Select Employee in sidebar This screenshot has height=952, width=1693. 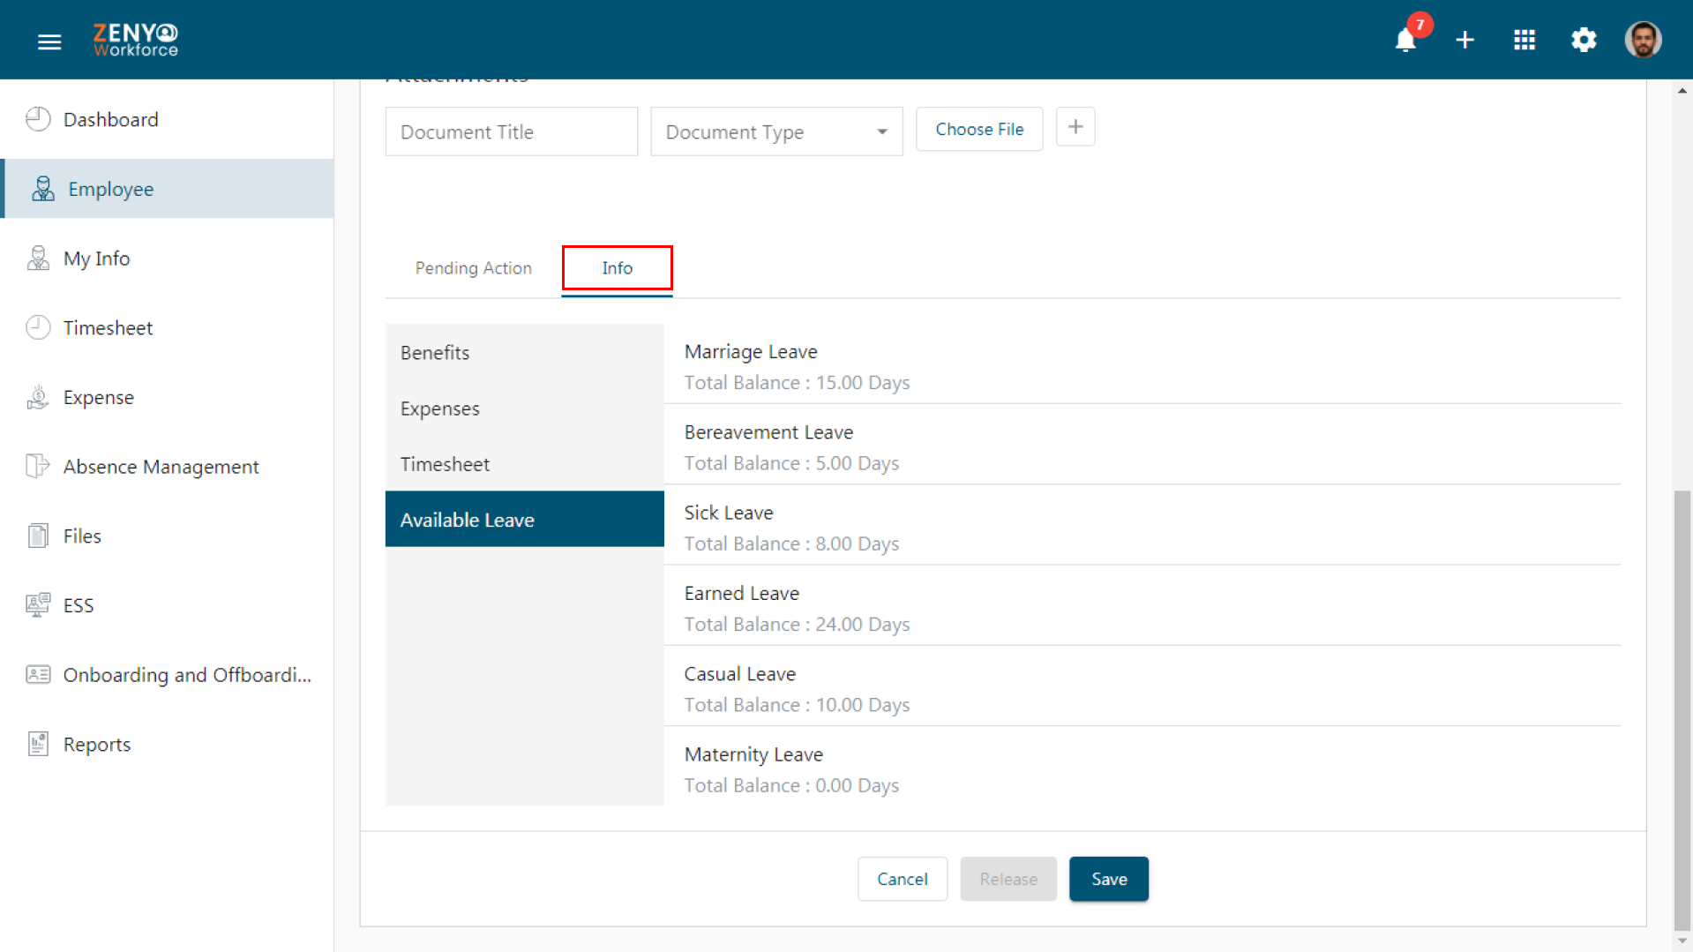tap(168, 189)
